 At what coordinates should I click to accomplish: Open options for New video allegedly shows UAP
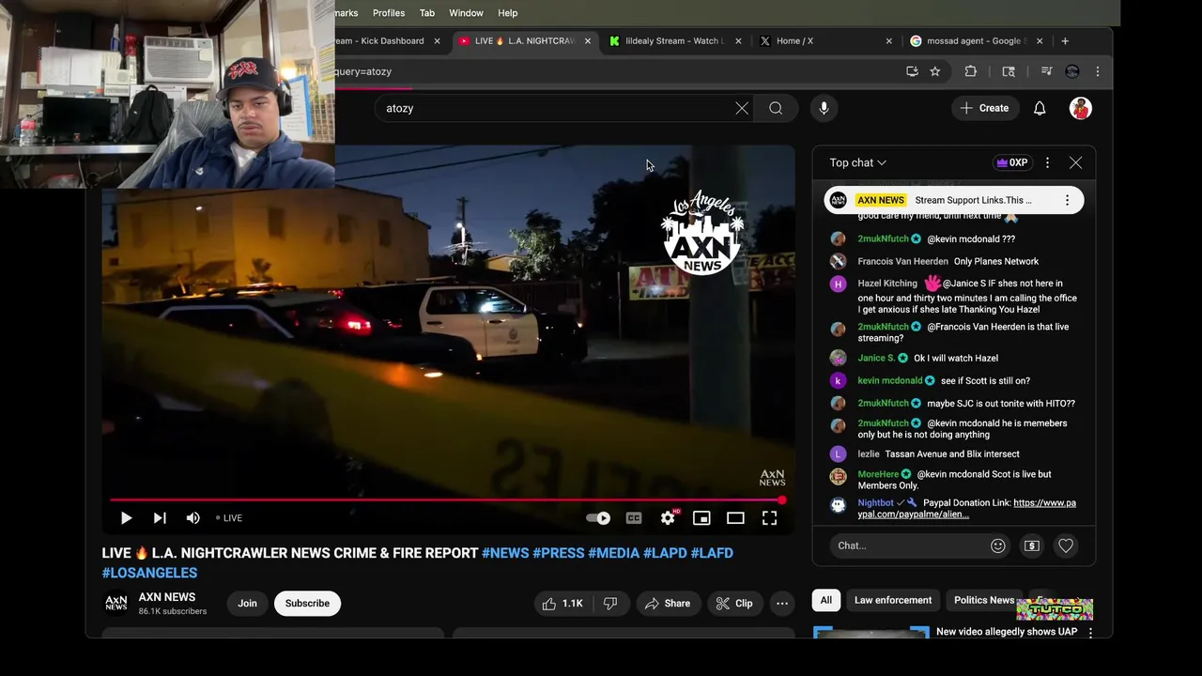point(1090,633)
